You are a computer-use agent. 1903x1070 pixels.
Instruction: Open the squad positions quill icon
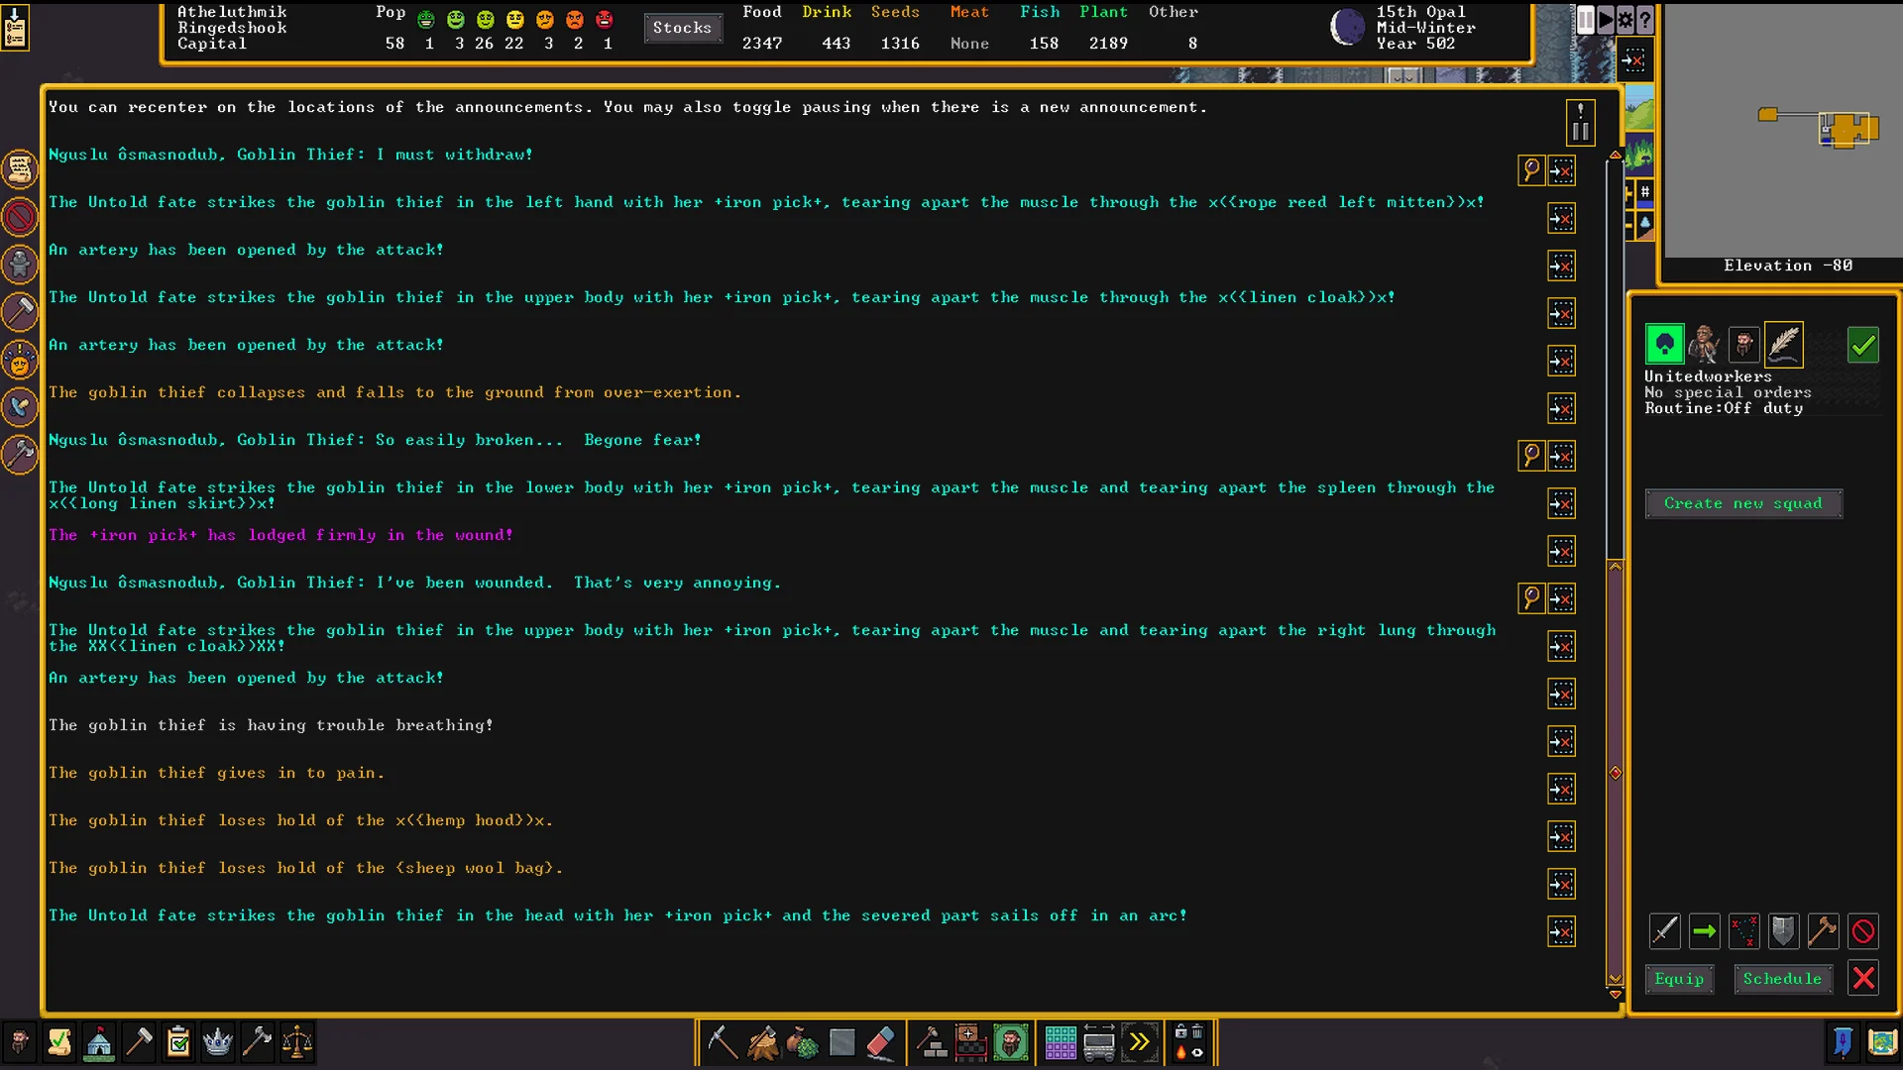tap(1783, 345)
